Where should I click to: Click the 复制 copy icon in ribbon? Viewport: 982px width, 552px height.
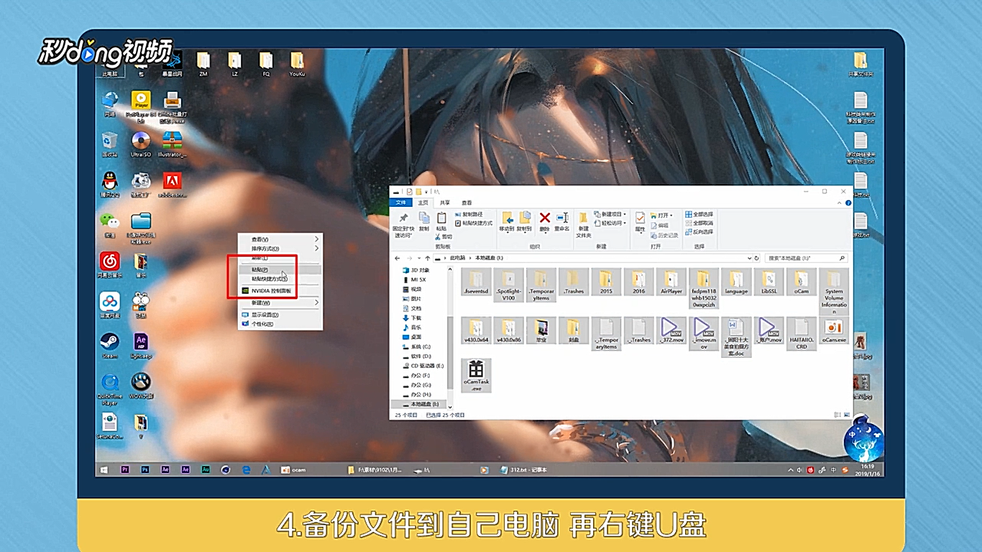pyautogui.click(x=424, y=218)
